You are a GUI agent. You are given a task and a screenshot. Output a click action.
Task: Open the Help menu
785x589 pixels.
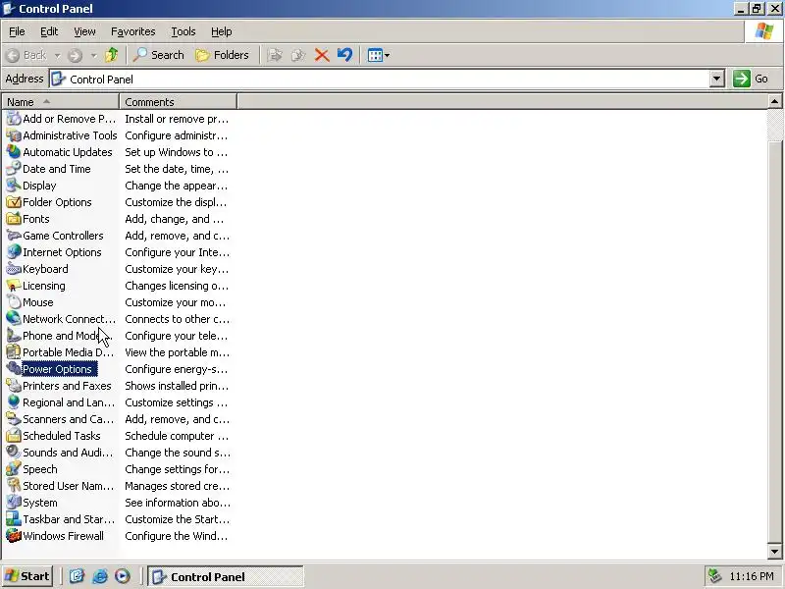(222, 31)
